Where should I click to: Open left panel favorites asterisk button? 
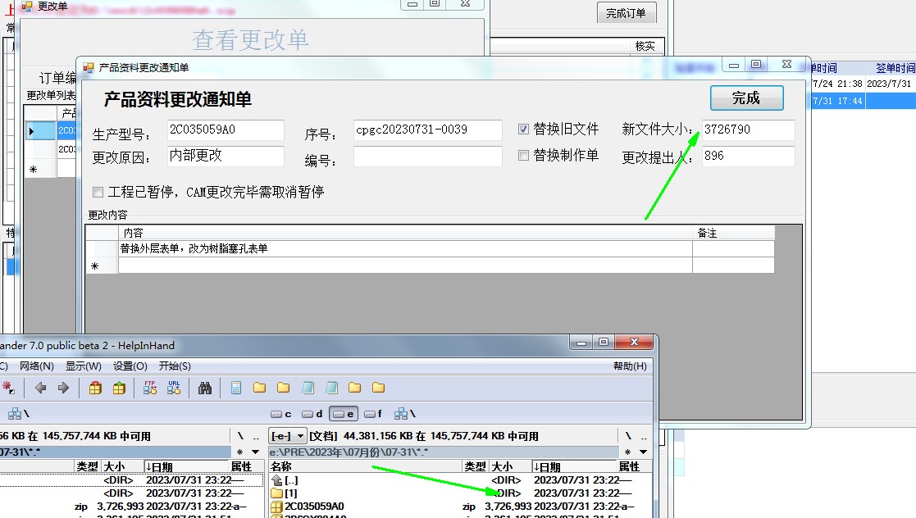click(x=240, y=452)
